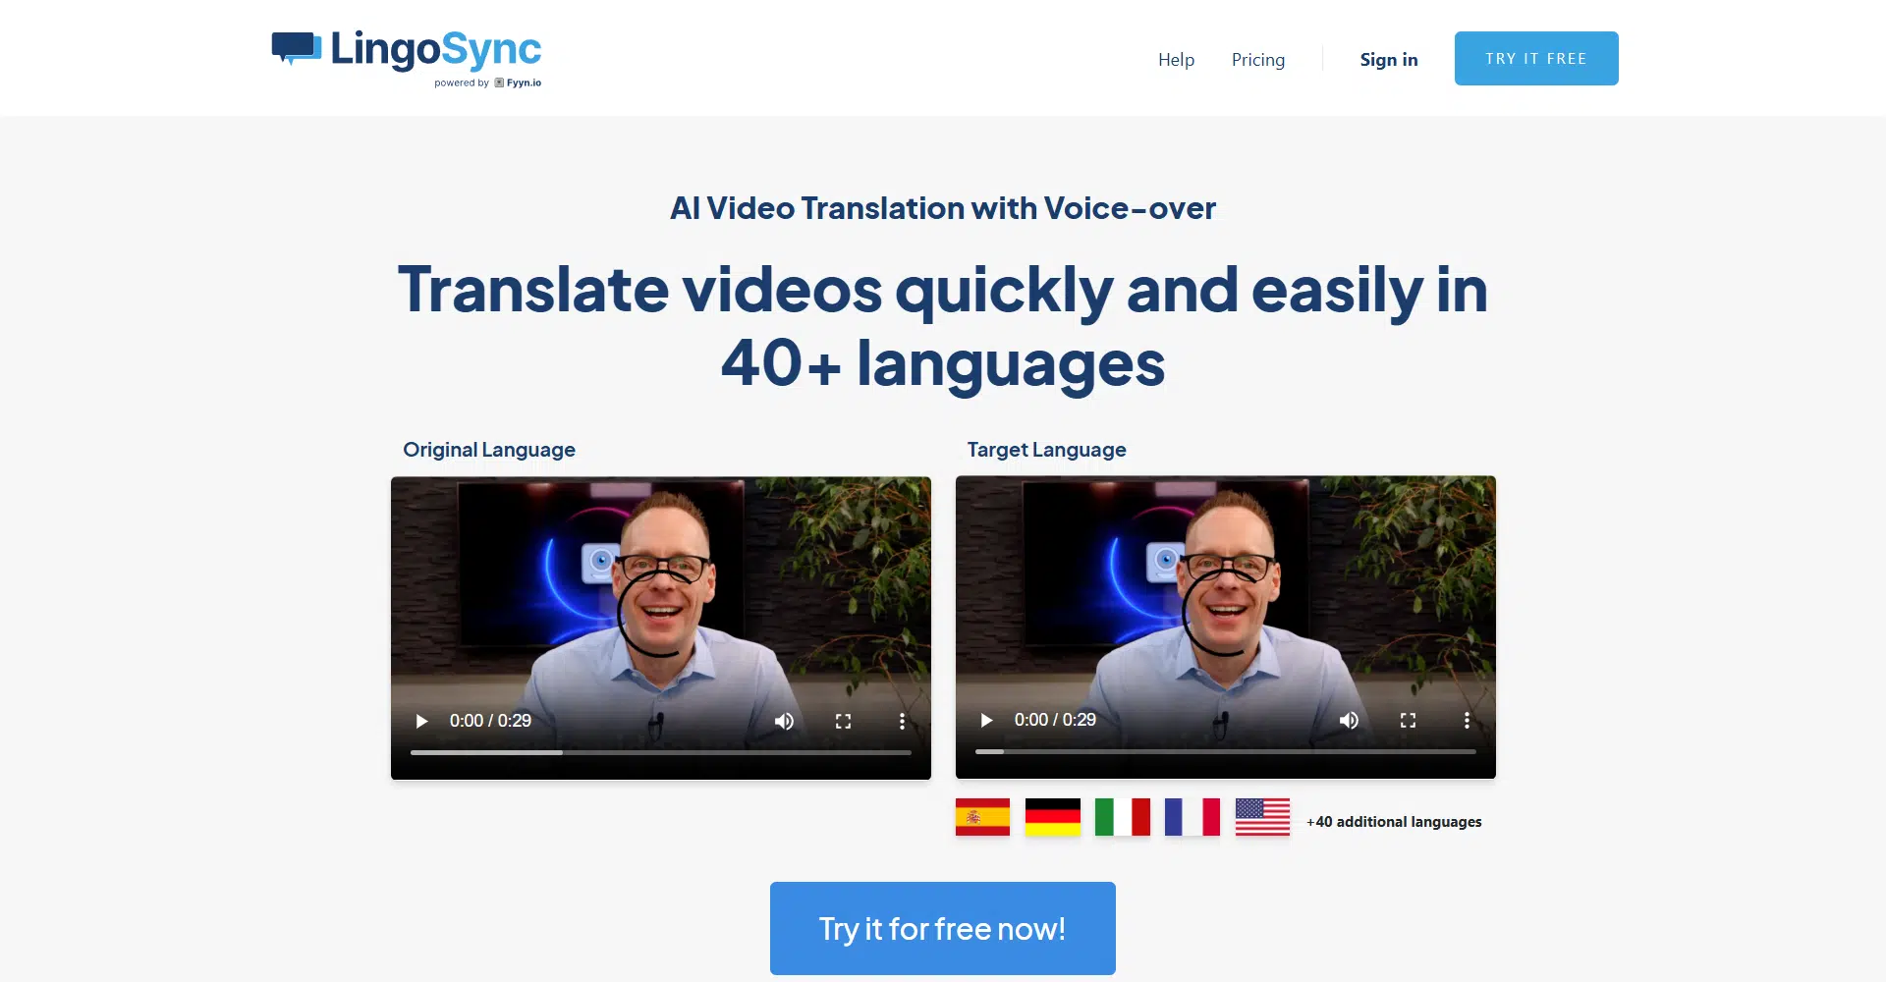This screenshot has width=1886, height=982.
Task: Mute the Target Language video
Action: click(1349, 720)
